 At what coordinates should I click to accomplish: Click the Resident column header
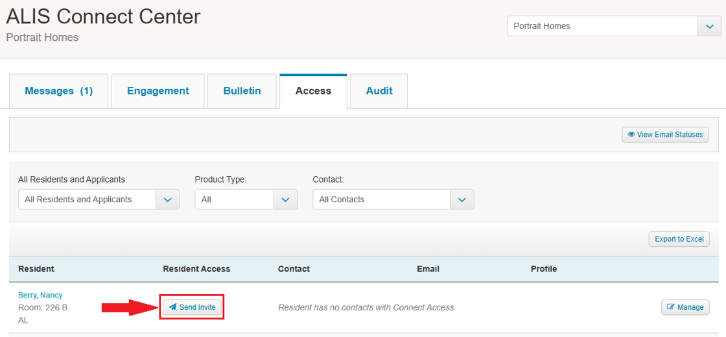(36, 269)
